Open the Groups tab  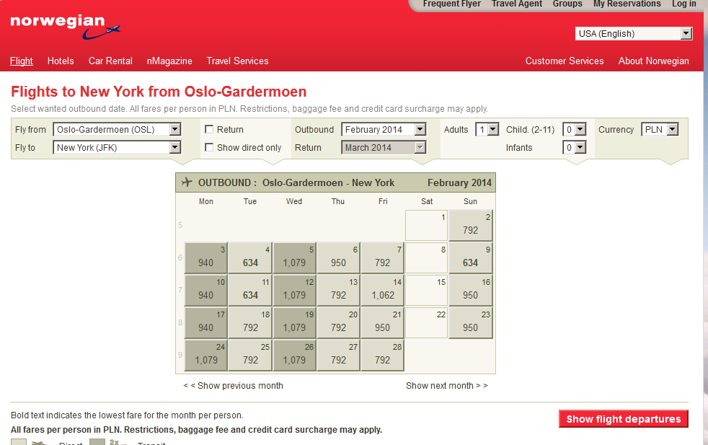coord(567,4)
